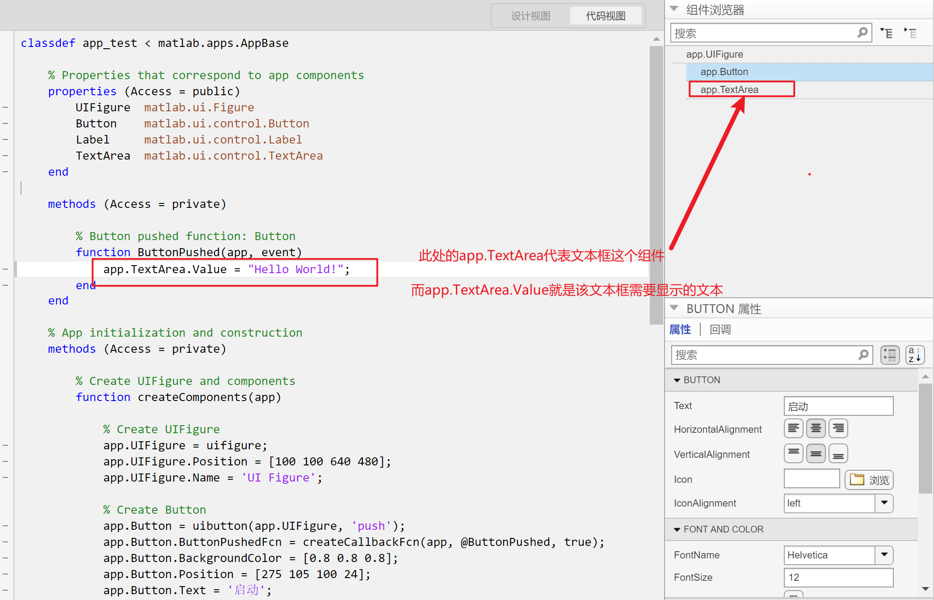Click the grouped property view icon
This screenshot has height=600, width=934.
click(890, 355)
